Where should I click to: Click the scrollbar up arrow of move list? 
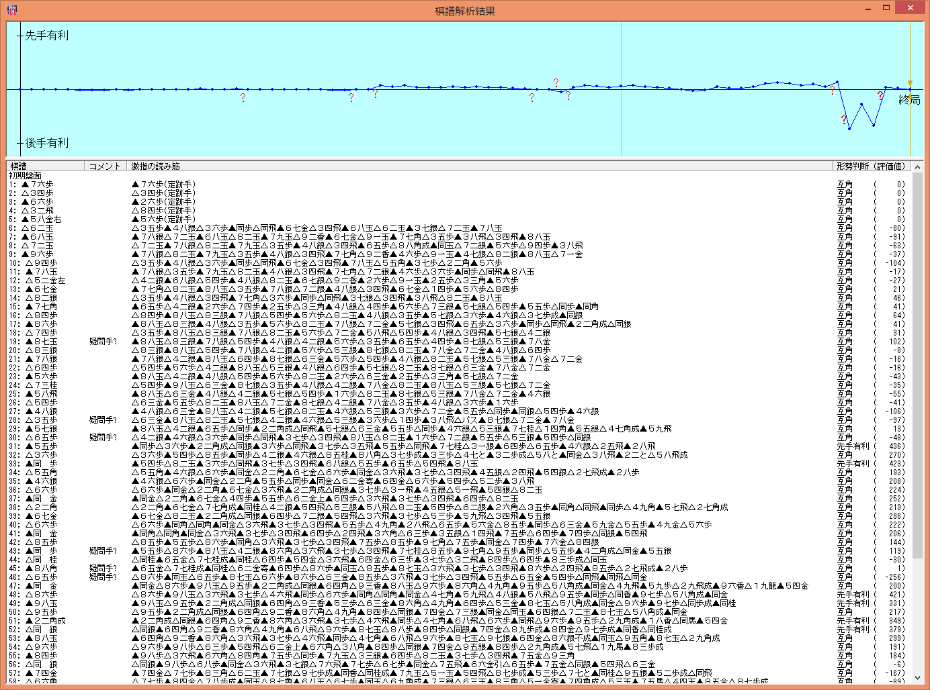coord(917,166)
